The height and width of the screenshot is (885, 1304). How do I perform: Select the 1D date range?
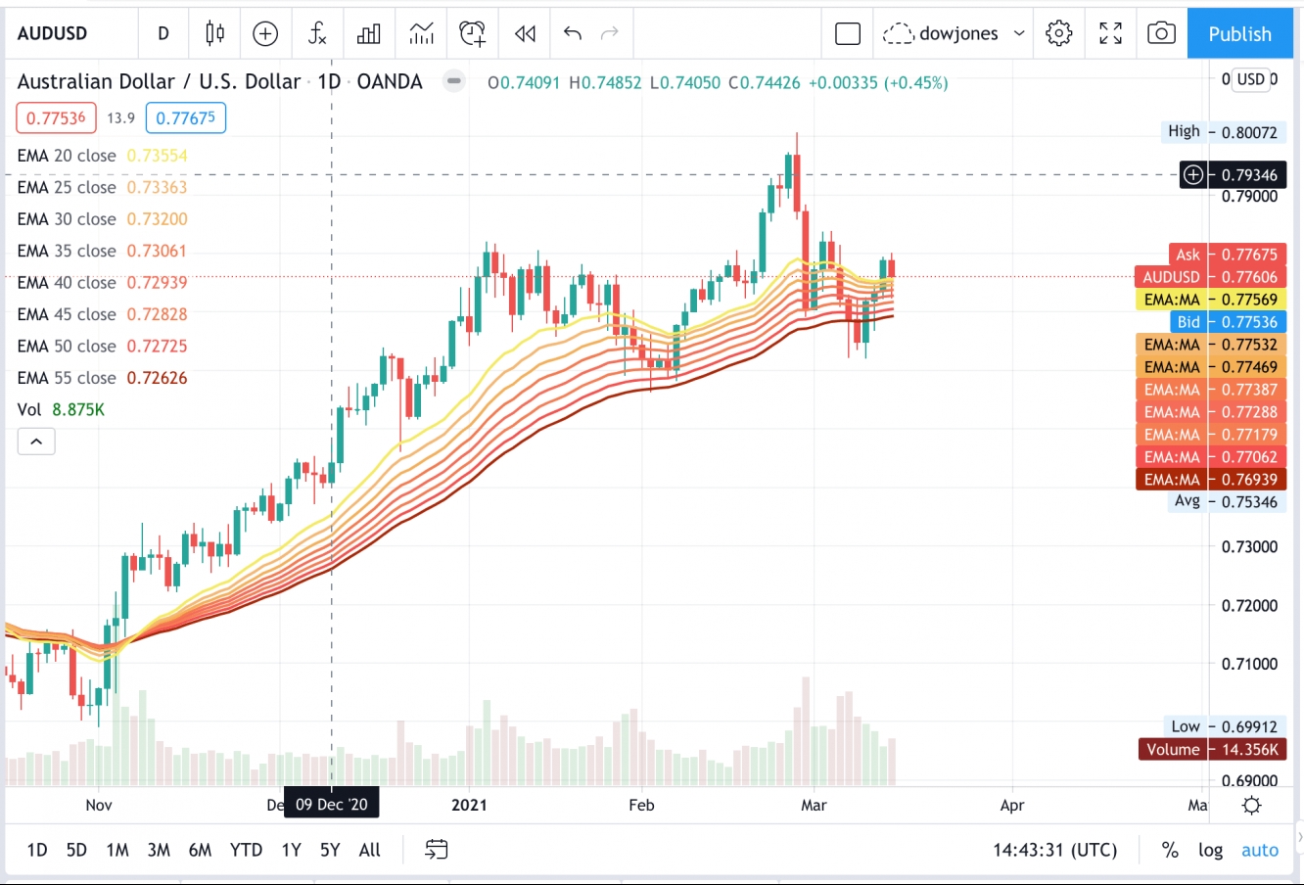click(x=37, y=850)
